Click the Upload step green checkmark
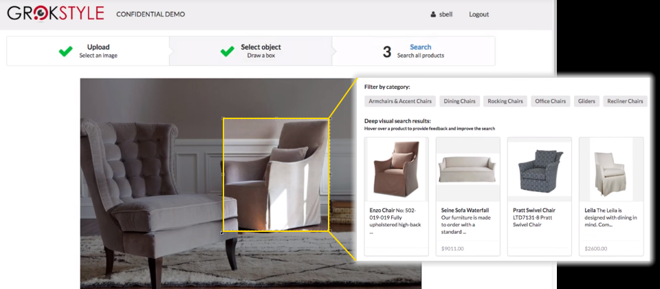 point(66,51)
